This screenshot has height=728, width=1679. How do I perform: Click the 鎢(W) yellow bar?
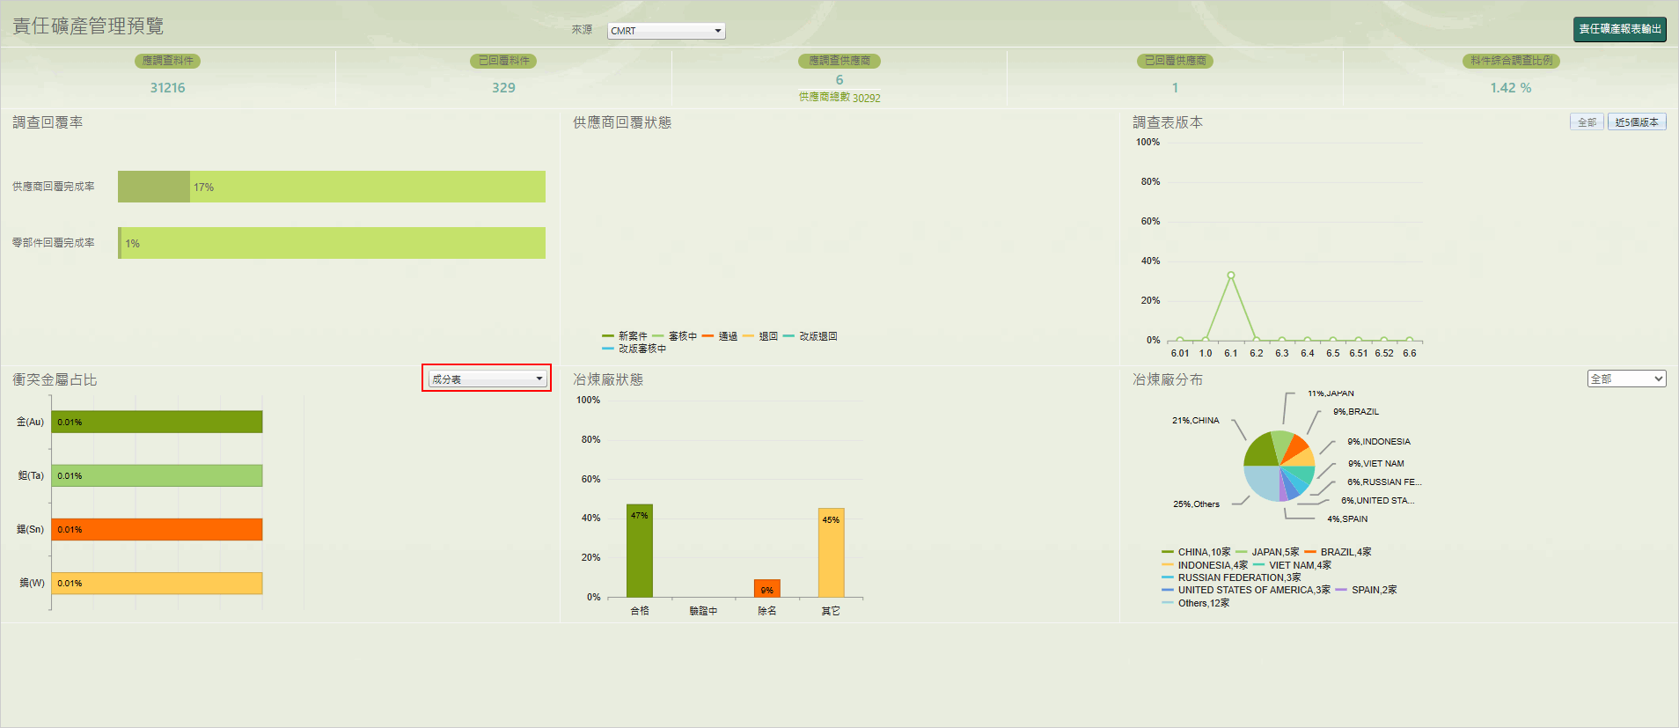point(157,583)
